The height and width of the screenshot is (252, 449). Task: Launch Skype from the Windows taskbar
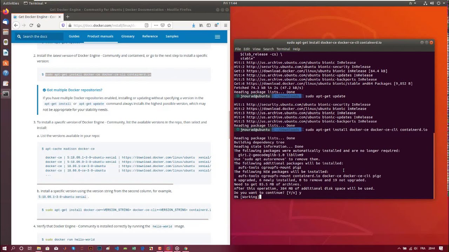click(x=73, y=248)
